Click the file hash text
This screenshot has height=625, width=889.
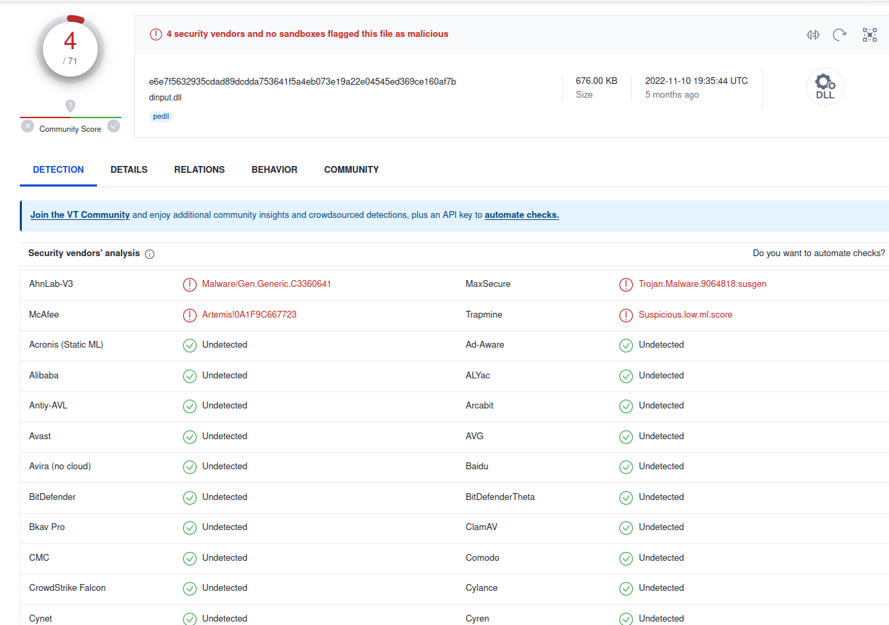pos(302,81)
